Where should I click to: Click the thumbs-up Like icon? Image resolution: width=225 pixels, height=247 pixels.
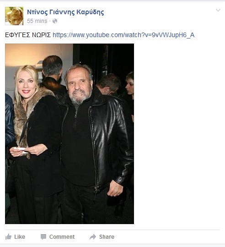9,236
